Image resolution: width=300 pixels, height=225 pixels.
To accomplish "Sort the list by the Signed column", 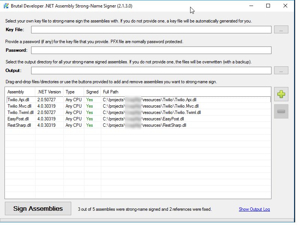I will tap(92, 91).
